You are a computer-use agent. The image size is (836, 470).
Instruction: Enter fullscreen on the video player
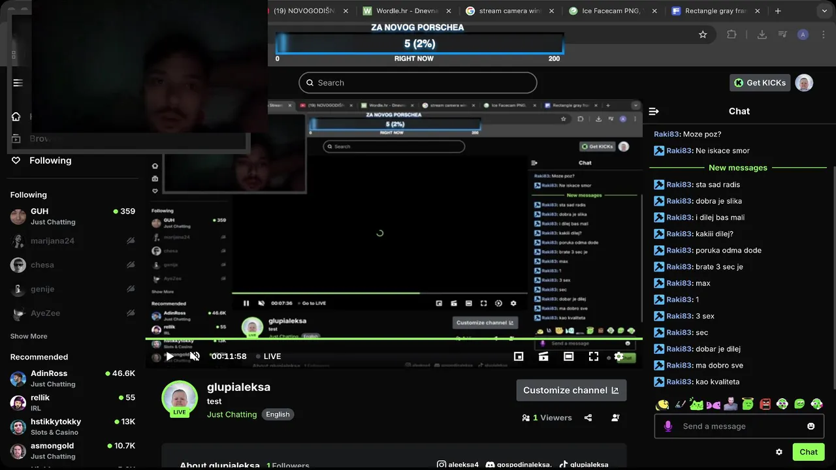coord(593,356)
